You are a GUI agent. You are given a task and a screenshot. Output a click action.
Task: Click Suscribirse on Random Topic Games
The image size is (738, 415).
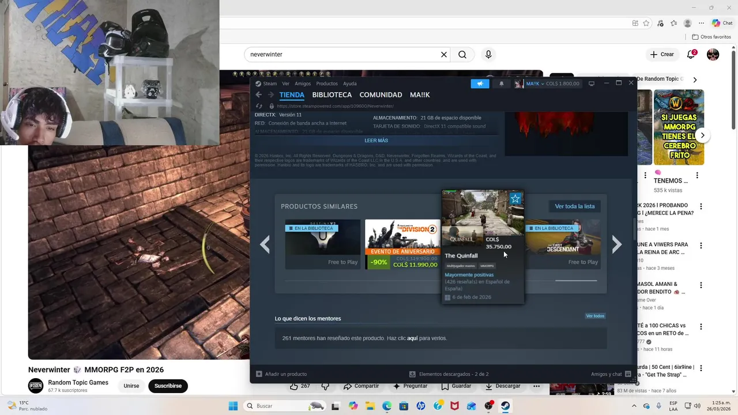(x=168, y=386)
